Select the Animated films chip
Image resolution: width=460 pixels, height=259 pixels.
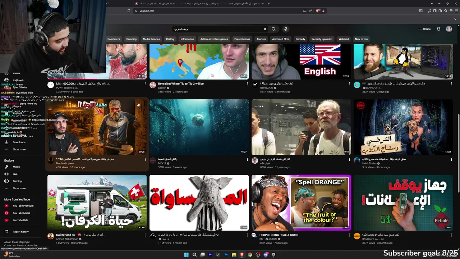coord(281,39)
